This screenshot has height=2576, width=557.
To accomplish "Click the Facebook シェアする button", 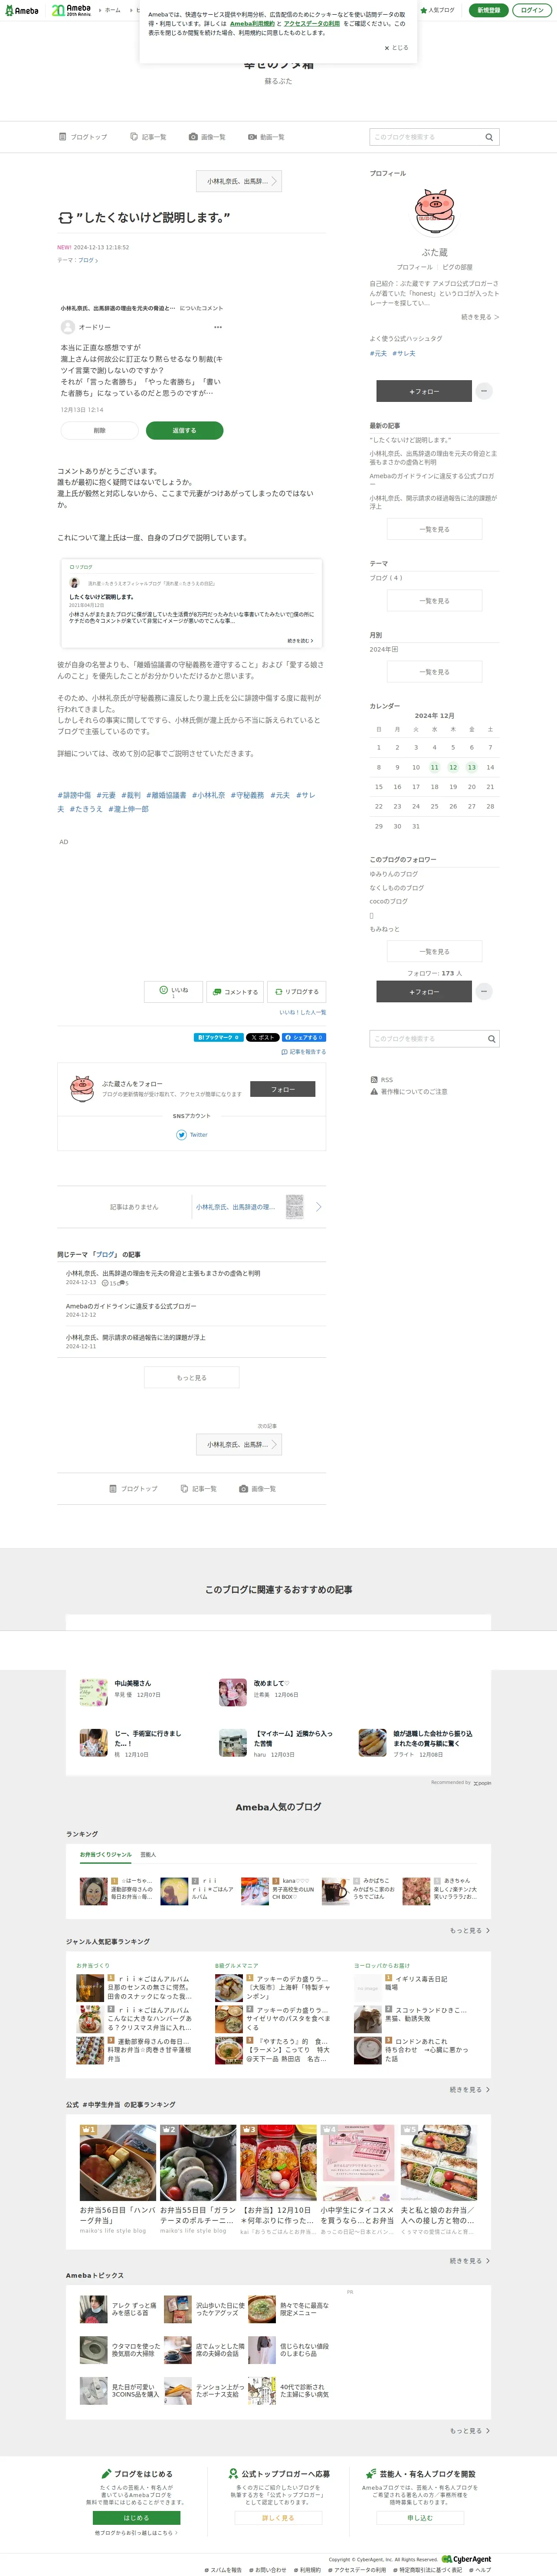I will click(304, 1037).
